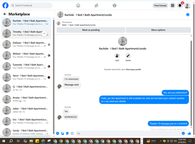
Task: Choose a sticker icon
Action: click(x=67, y=133)
